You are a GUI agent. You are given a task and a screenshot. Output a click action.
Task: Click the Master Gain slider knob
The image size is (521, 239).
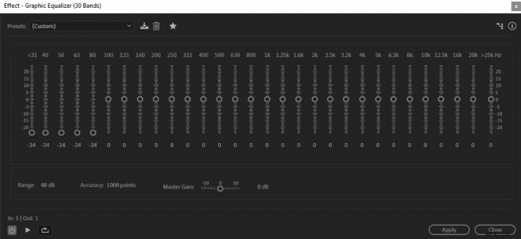[220, 188]
